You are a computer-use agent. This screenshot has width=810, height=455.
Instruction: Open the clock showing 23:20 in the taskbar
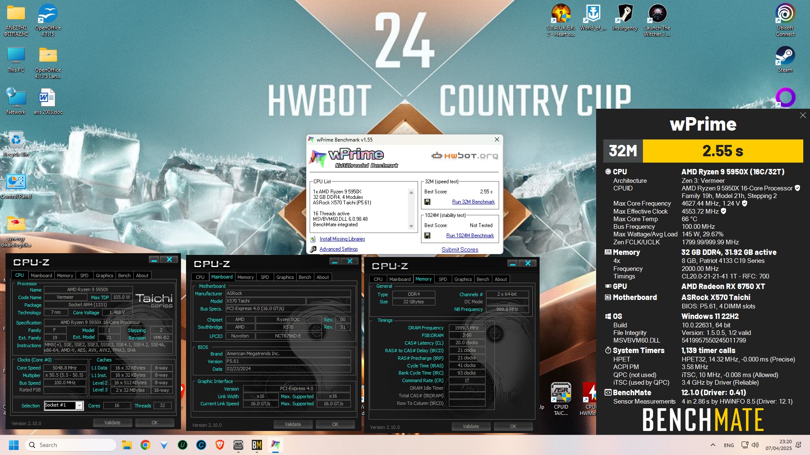point(779,445)
